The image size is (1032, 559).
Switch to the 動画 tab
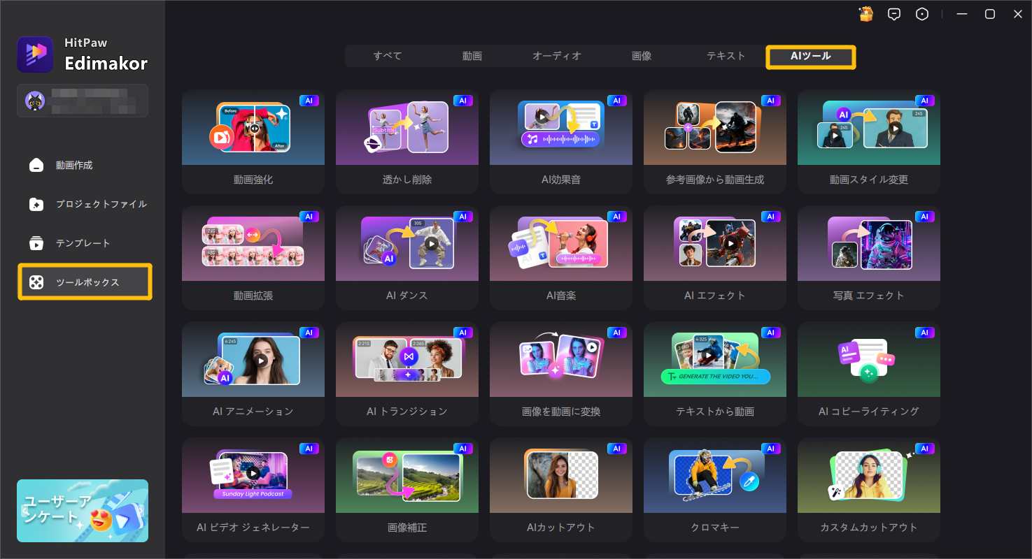click(472, 56)
